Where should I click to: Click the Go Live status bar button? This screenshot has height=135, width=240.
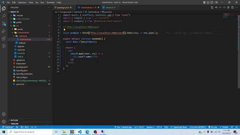[213, 127]
